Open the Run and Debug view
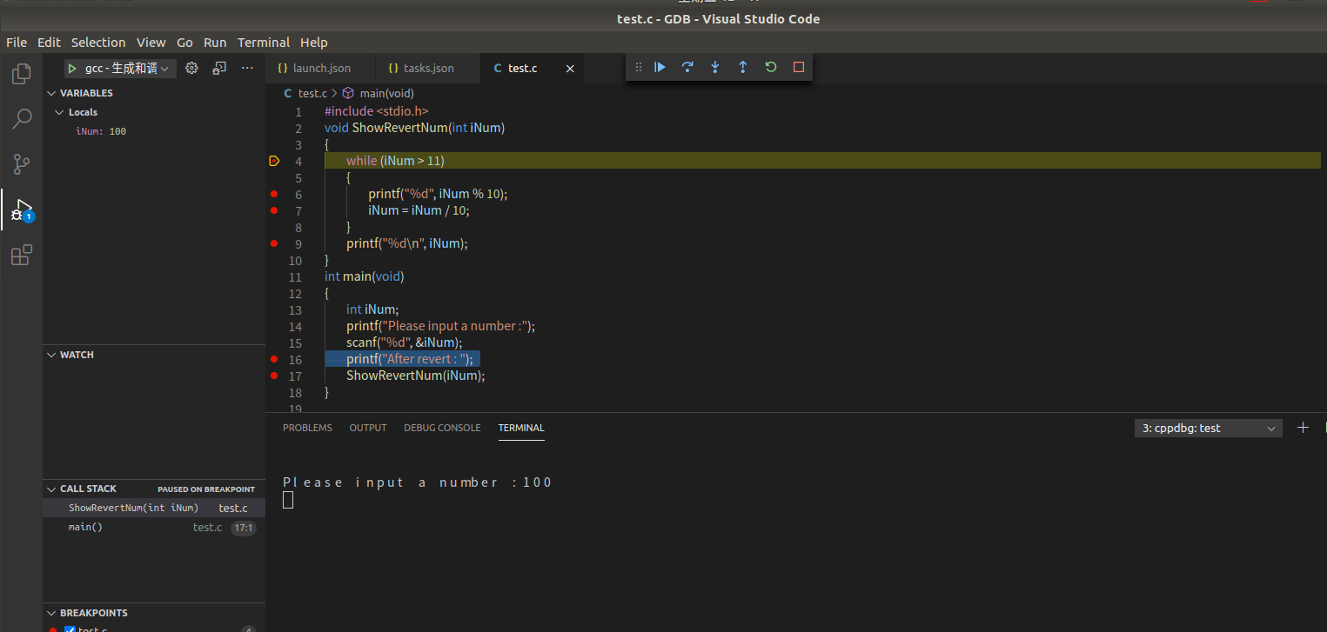 point(22,210)
